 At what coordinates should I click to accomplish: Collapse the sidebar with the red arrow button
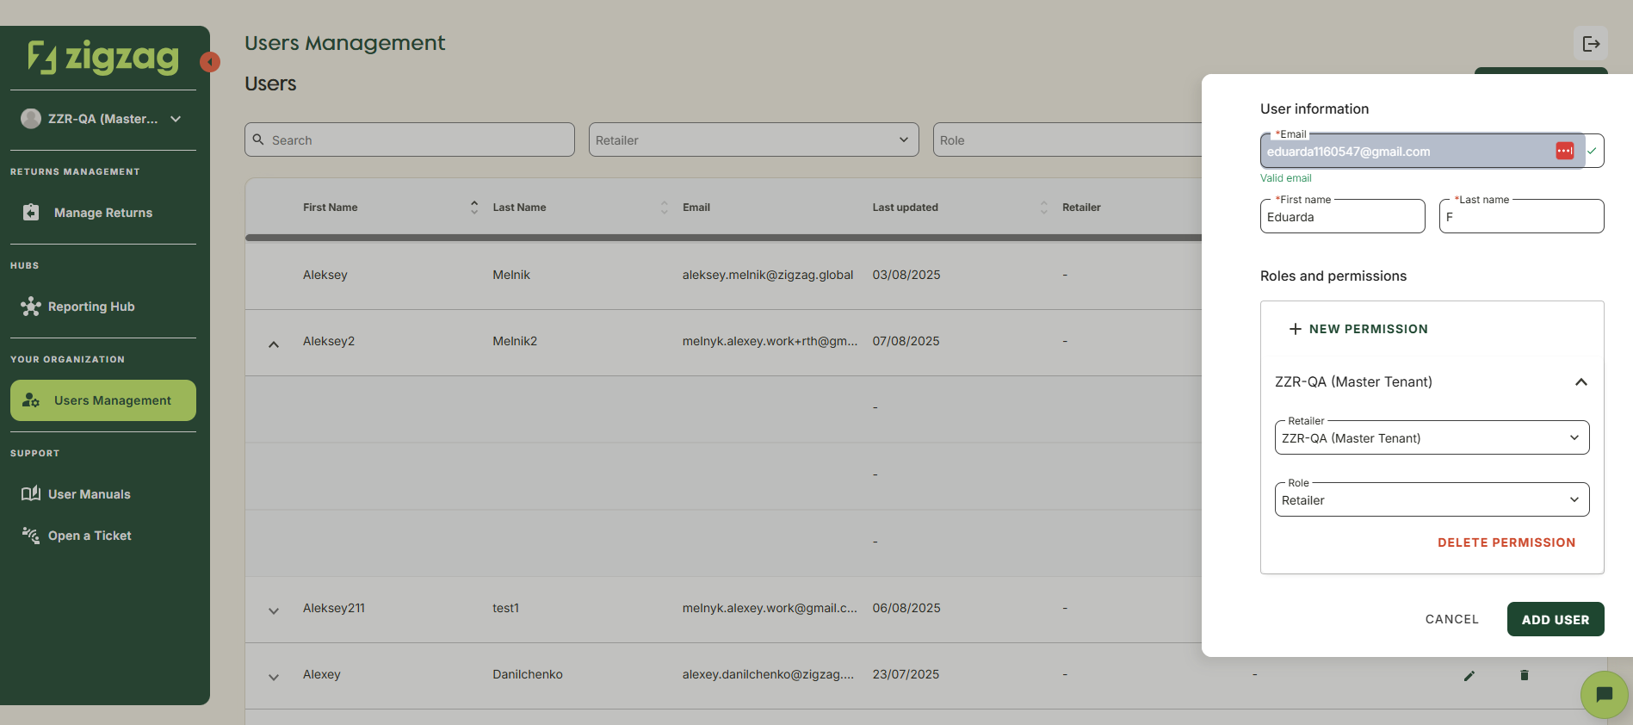point(210,62)
